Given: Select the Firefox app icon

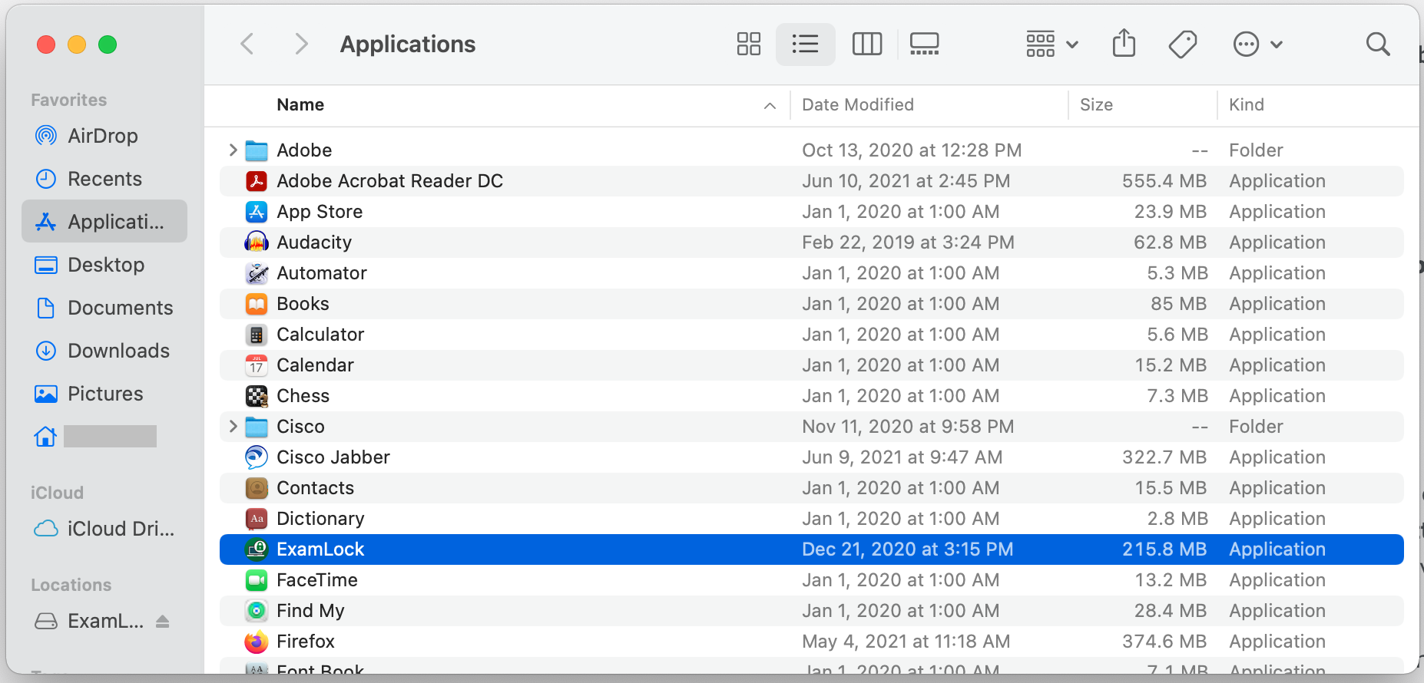Looking at the screenshot, I should pyautogui.click(x=257, y=642).
